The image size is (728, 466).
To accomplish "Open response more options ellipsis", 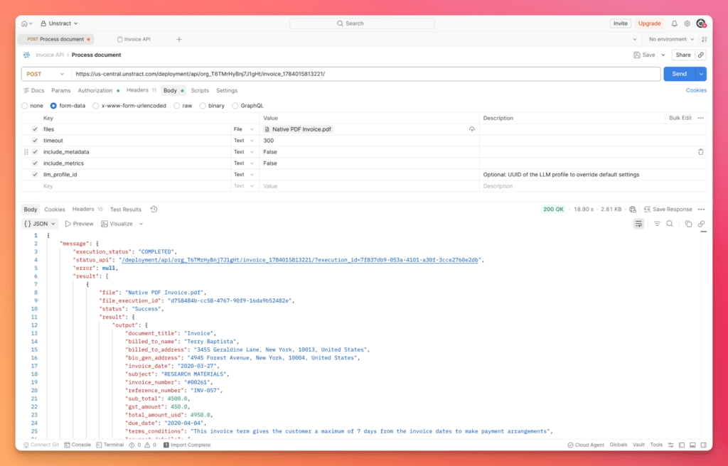I will pyautogui.click(x=701, y=210).
